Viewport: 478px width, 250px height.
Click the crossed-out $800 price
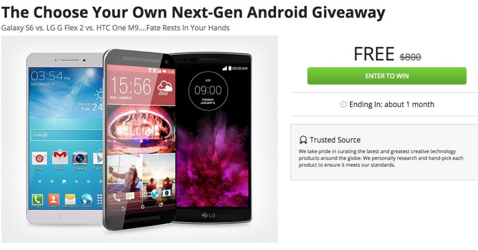410,57
